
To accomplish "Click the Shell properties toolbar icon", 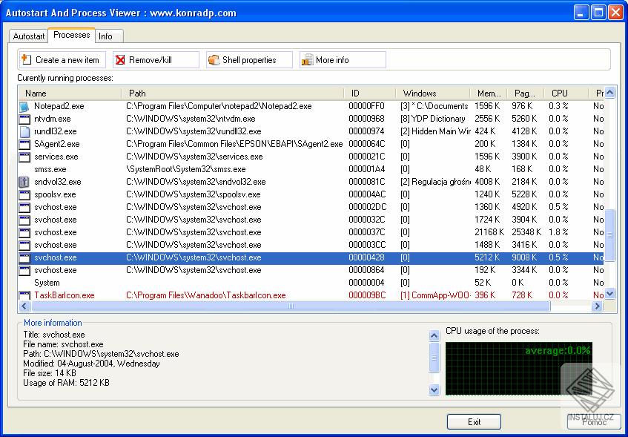I will click(x=214, y=59).
